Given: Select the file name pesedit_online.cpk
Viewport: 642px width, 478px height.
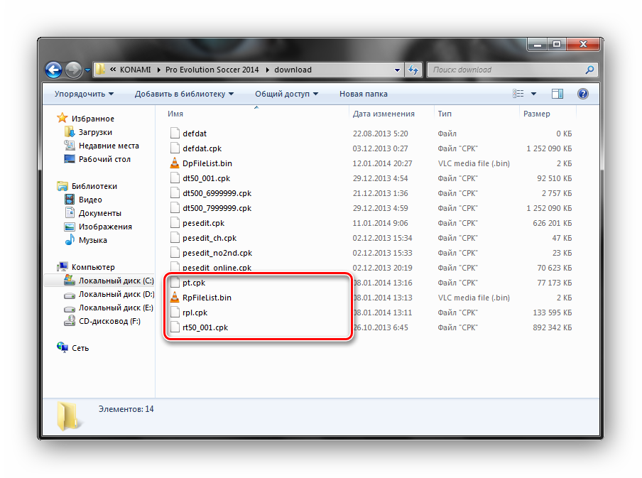Looking at the screenshot, I should [x=217, y=268].
